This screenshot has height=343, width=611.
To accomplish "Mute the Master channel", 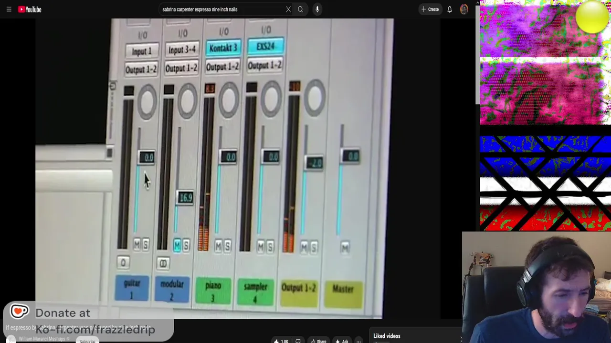I will (x=345, y=247).
